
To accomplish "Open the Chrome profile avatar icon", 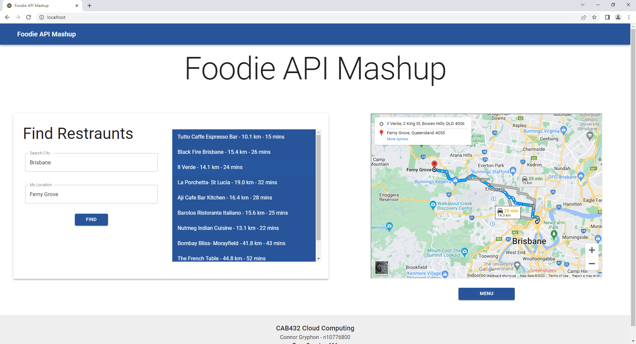I will 618,17.
